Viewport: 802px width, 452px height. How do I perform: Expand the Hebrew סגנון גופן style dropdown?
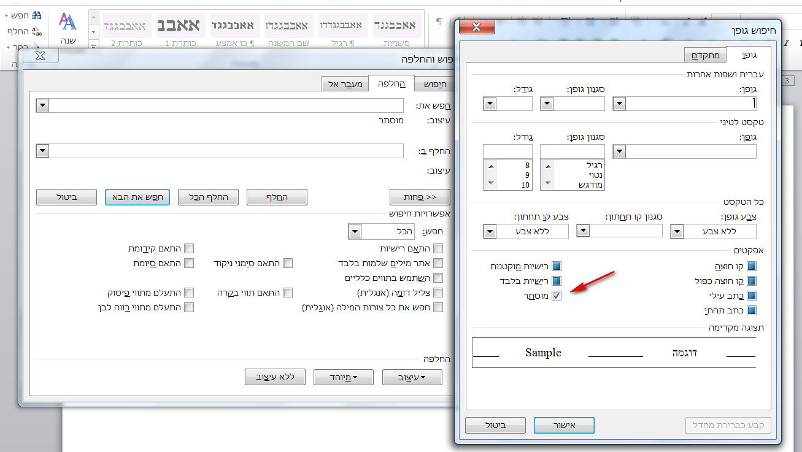tap(547, 104)
